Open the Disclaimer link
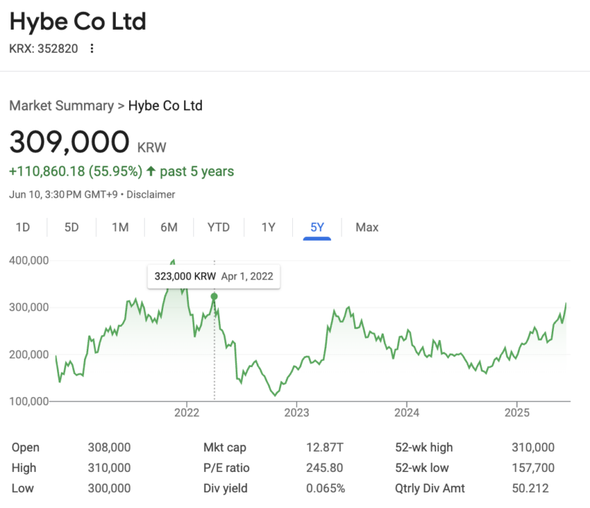This screenshot has width=590, height=508. click(x=150, y=194)
